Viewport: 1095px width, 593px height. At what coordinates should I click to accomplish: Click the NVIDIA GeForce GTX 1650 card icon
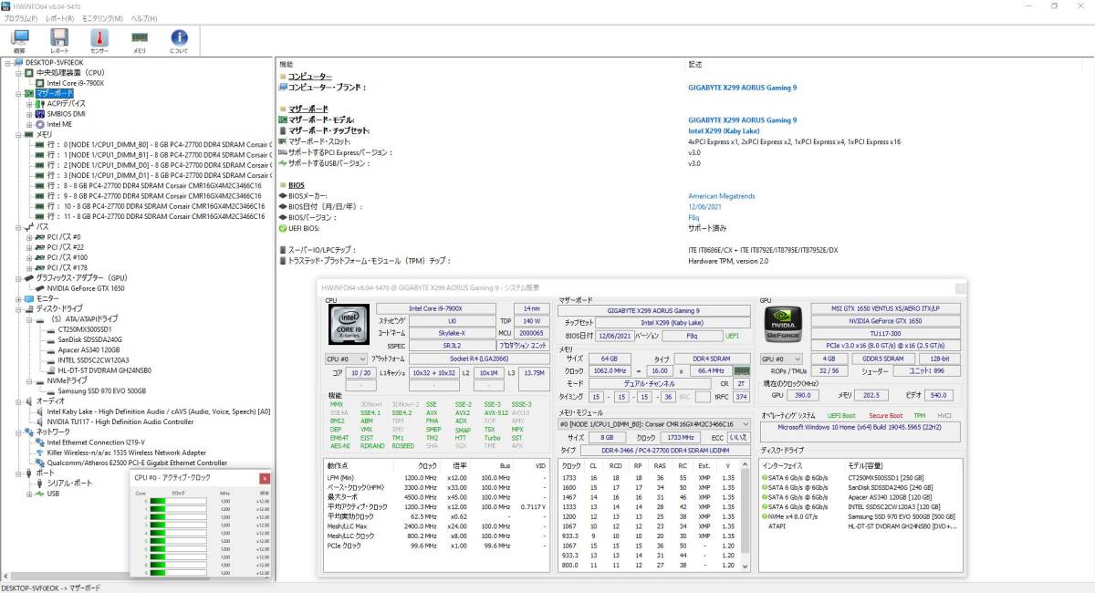click(x=40, y=288)
